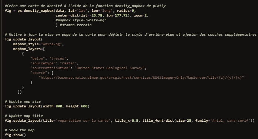Click the "below": 'traces' entry

[49, 58]
